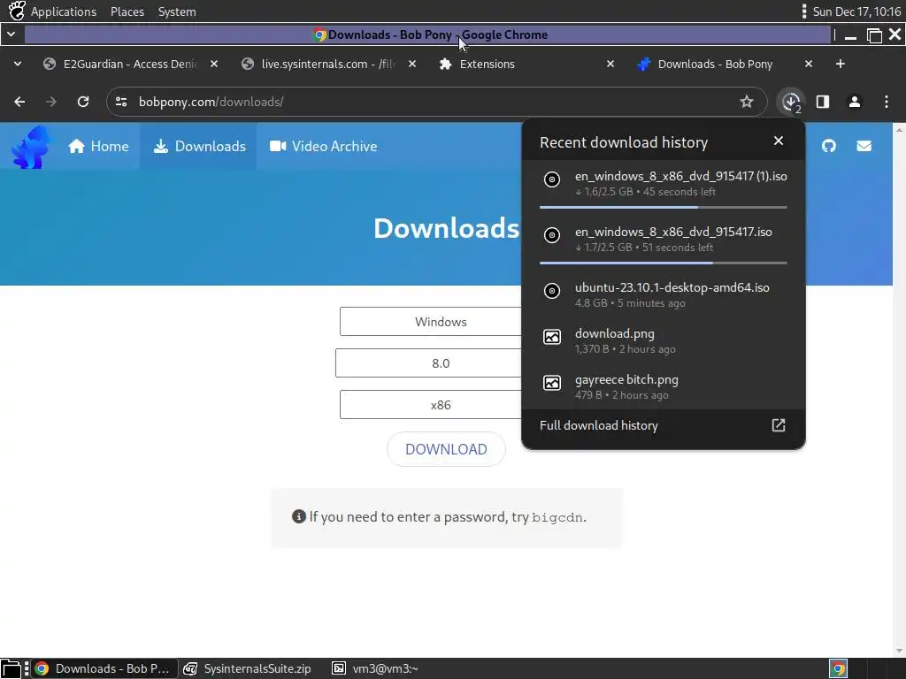Click the ubuntu-23.10.1-desktop-amd64.iso file name
Image resolution: width=906 pixels, height=679 pixels.
pos(672,287)
